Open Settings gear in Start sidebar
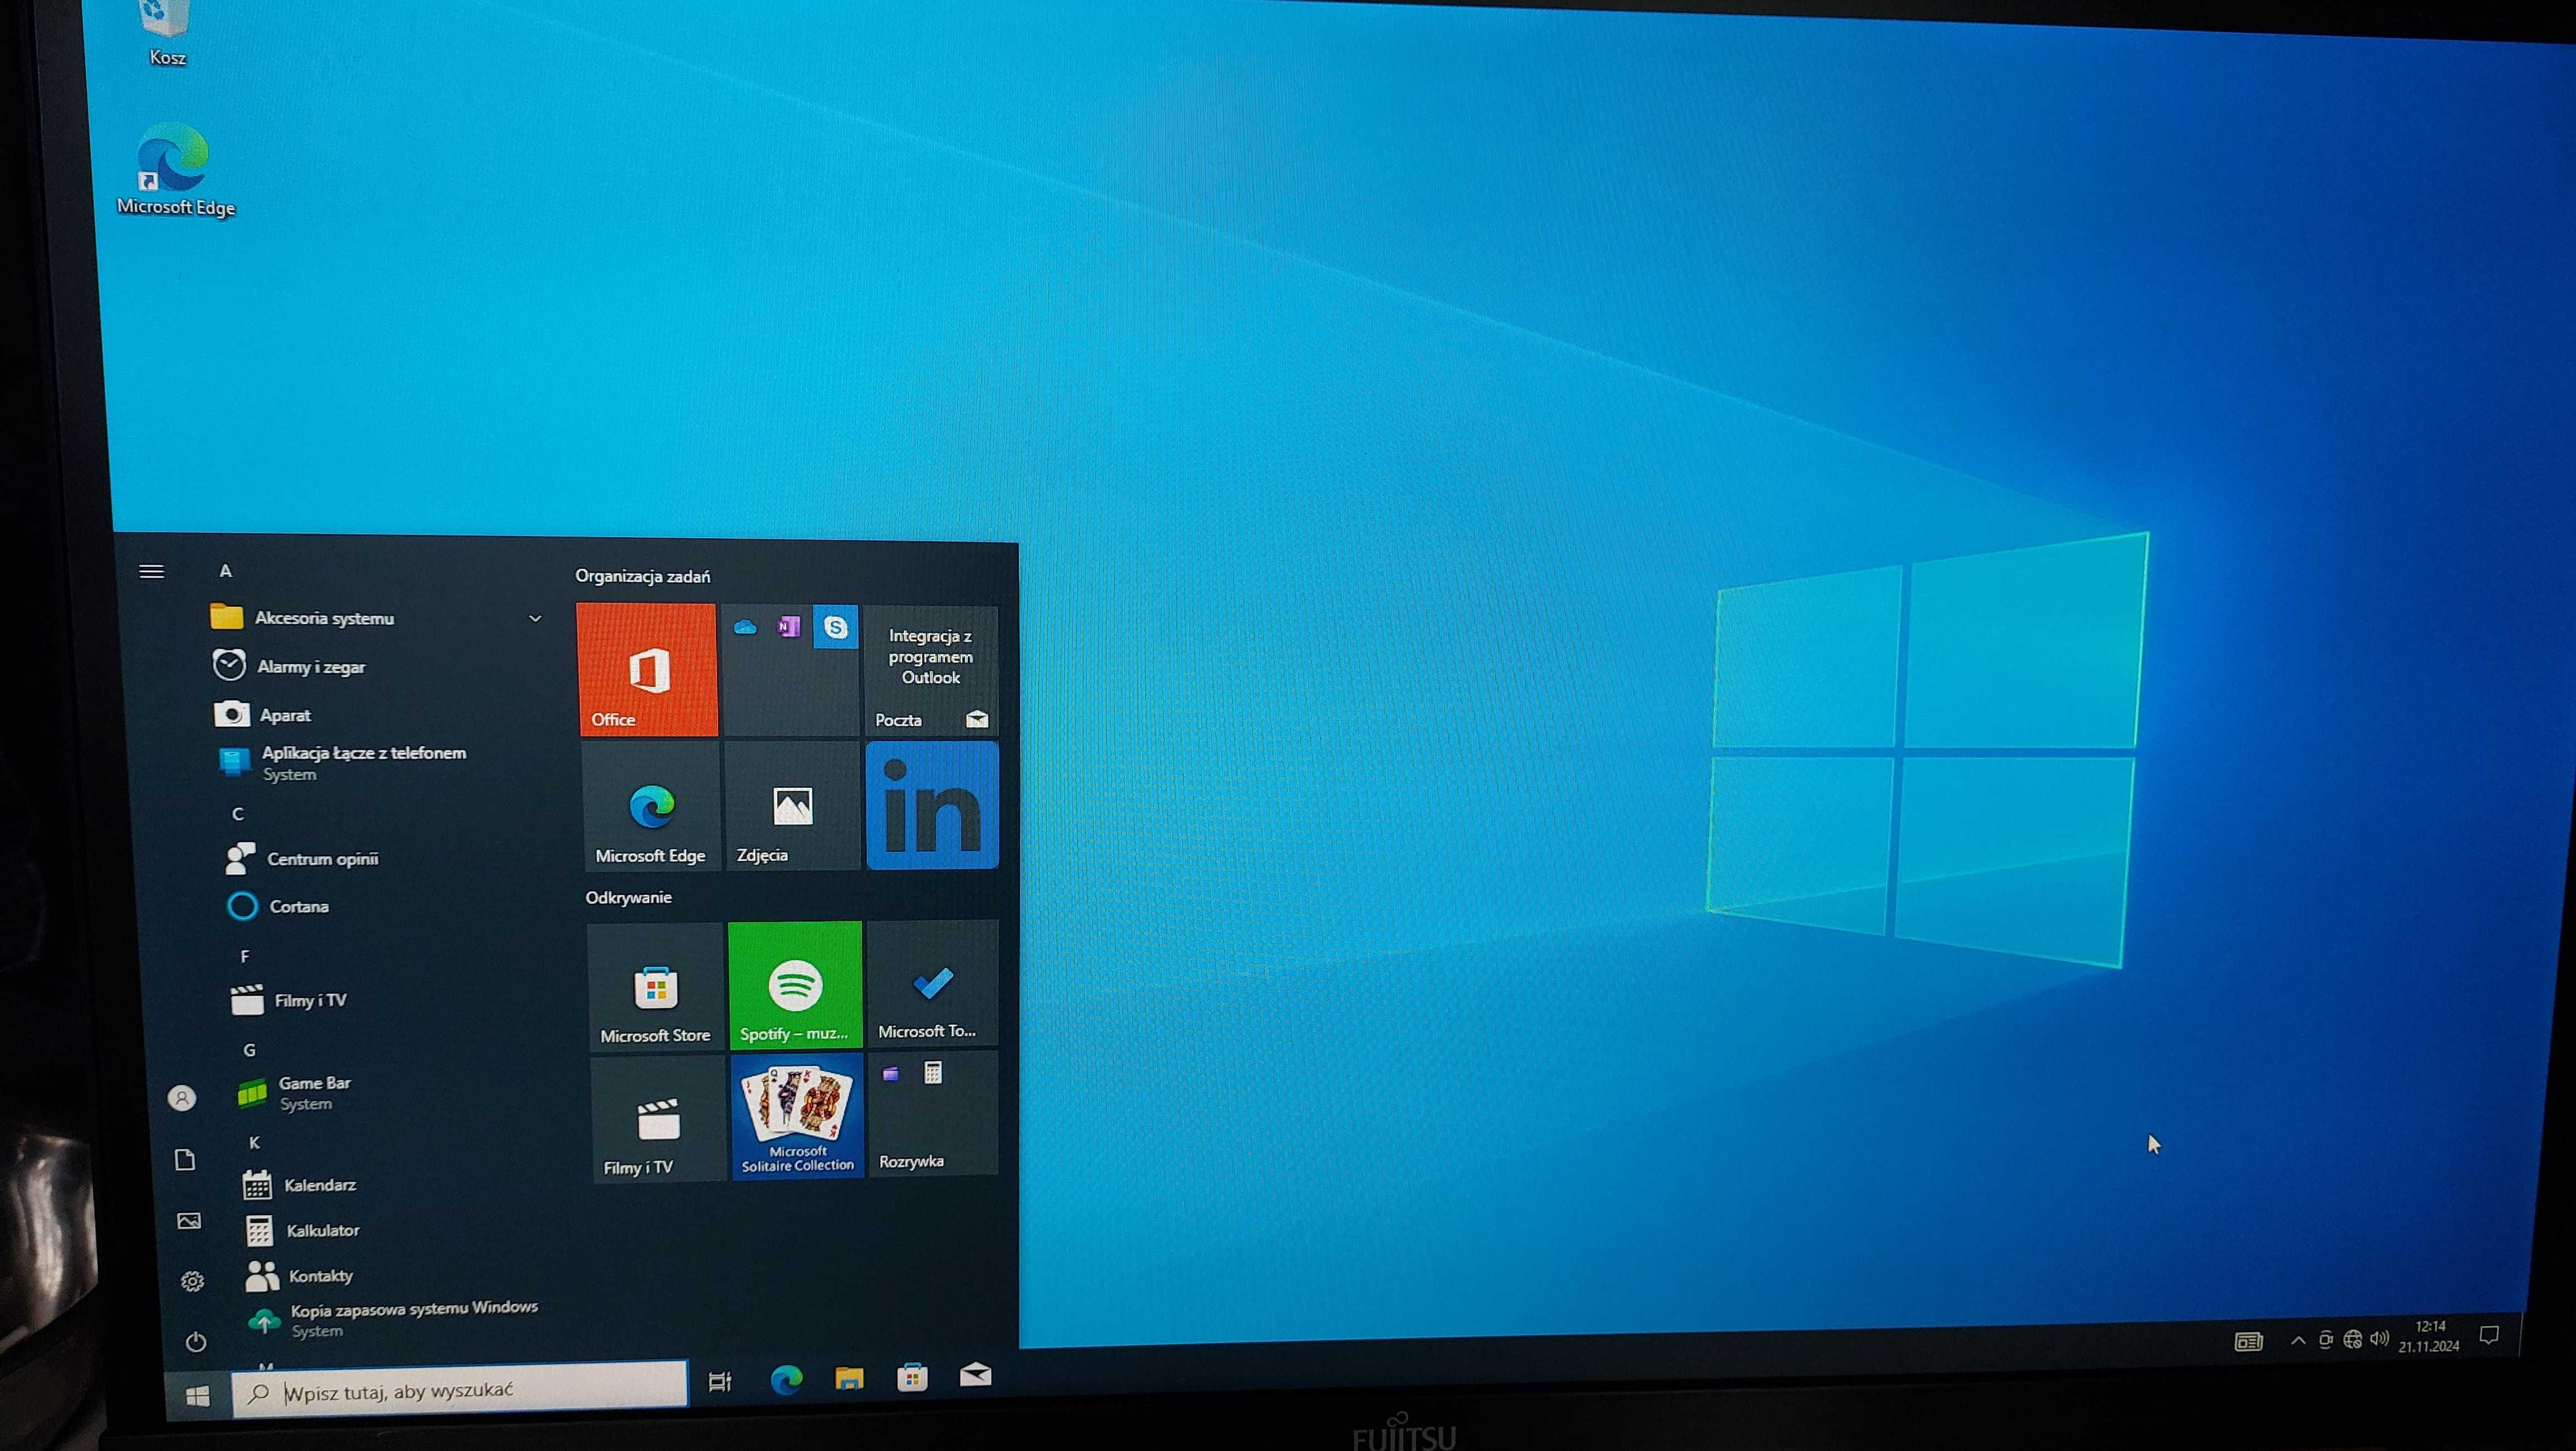Viewport: 2576px width, 1451px height. coord(192,1281)
